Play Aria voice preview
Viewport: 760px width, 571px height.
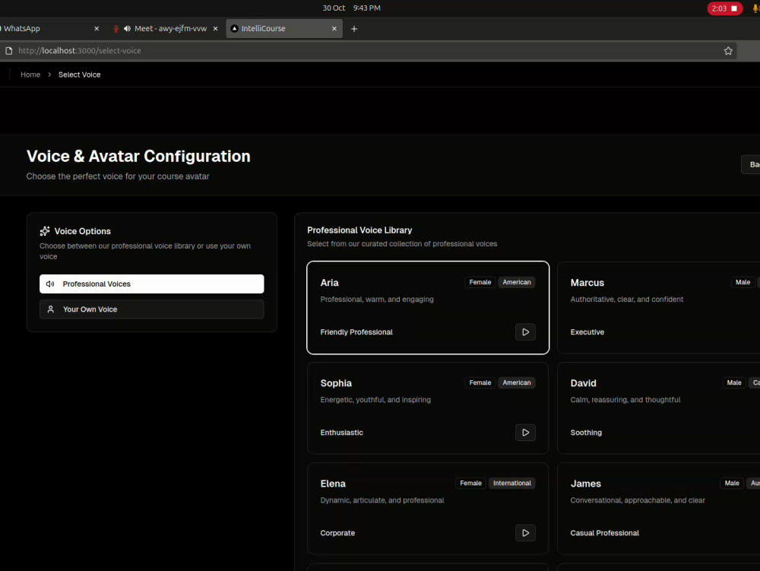pos(525,332)
